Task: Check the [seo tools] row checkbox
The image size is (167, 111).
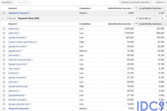Action: click(4, 69)
